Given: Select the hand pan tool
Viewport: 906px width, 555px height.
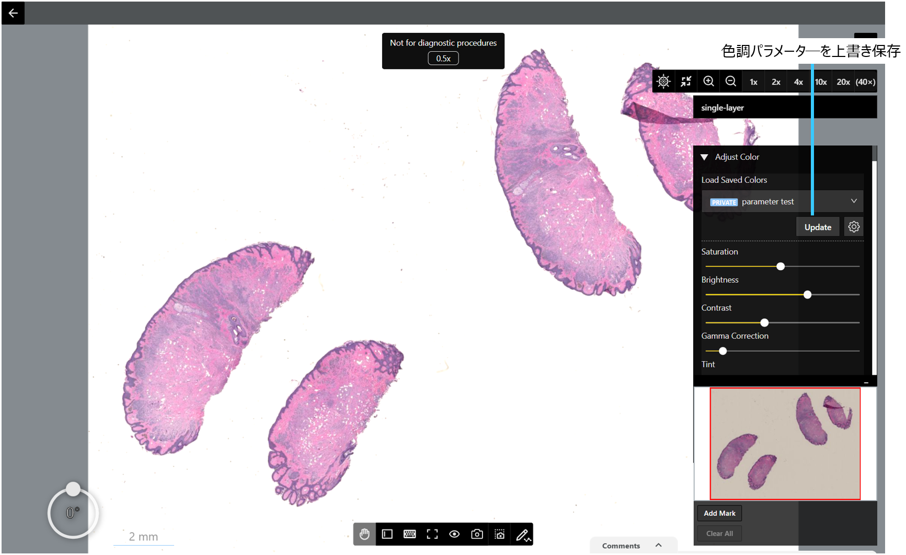Looking at the screenshot, I should point(364,534).
